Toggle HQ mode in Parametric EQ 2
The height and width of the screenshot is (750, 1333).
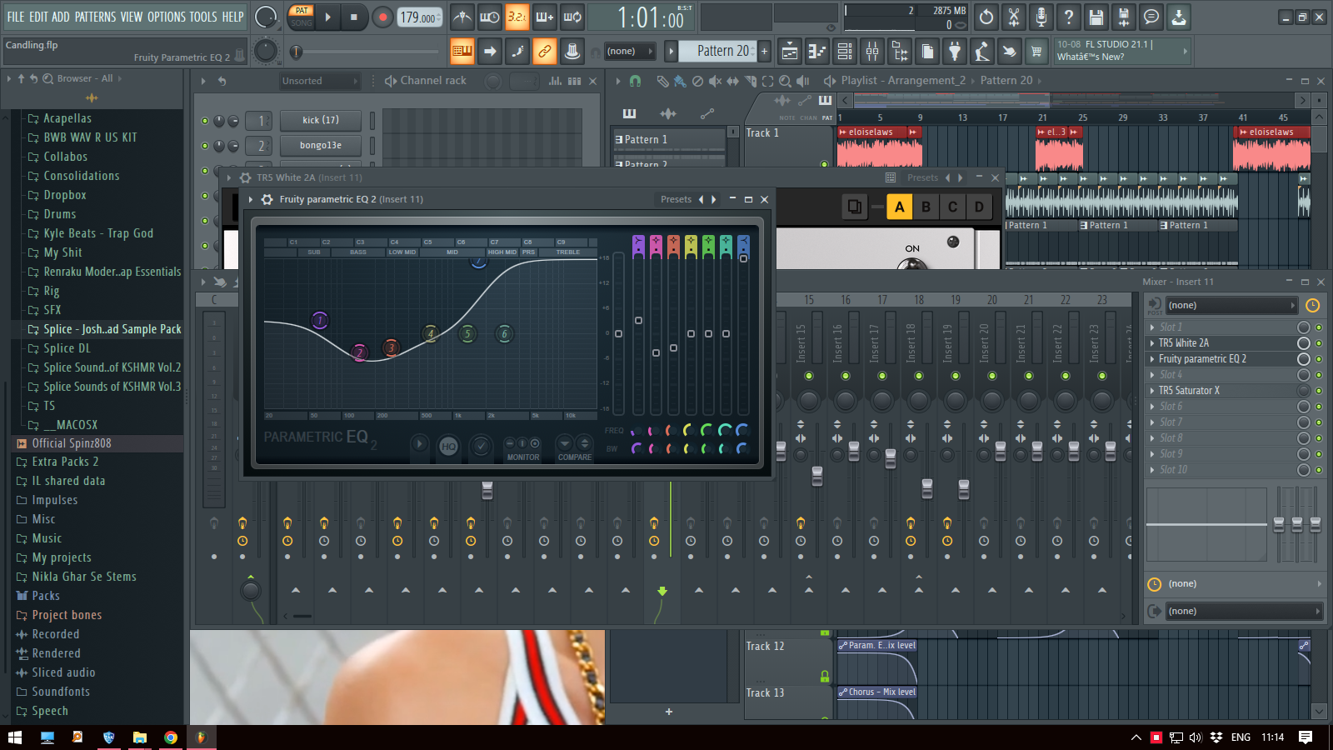tap(448, 447)
